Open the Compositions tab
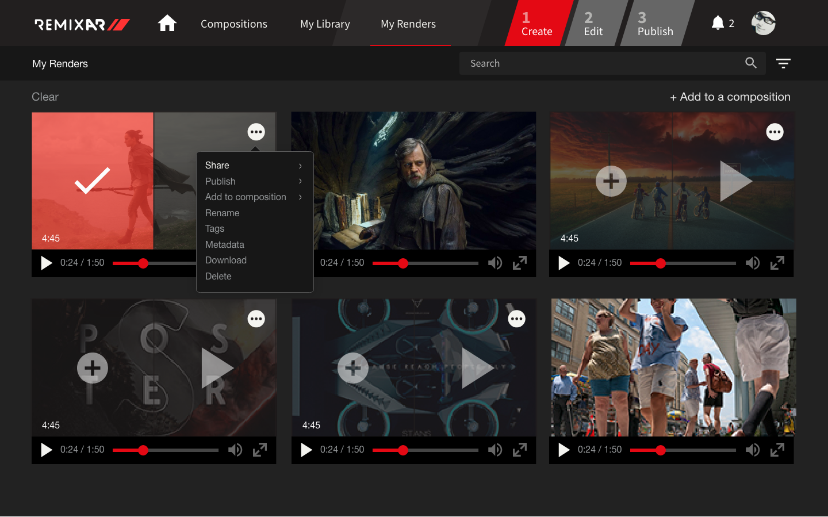This screenshot has width=828, height=517. click(234, 24)
